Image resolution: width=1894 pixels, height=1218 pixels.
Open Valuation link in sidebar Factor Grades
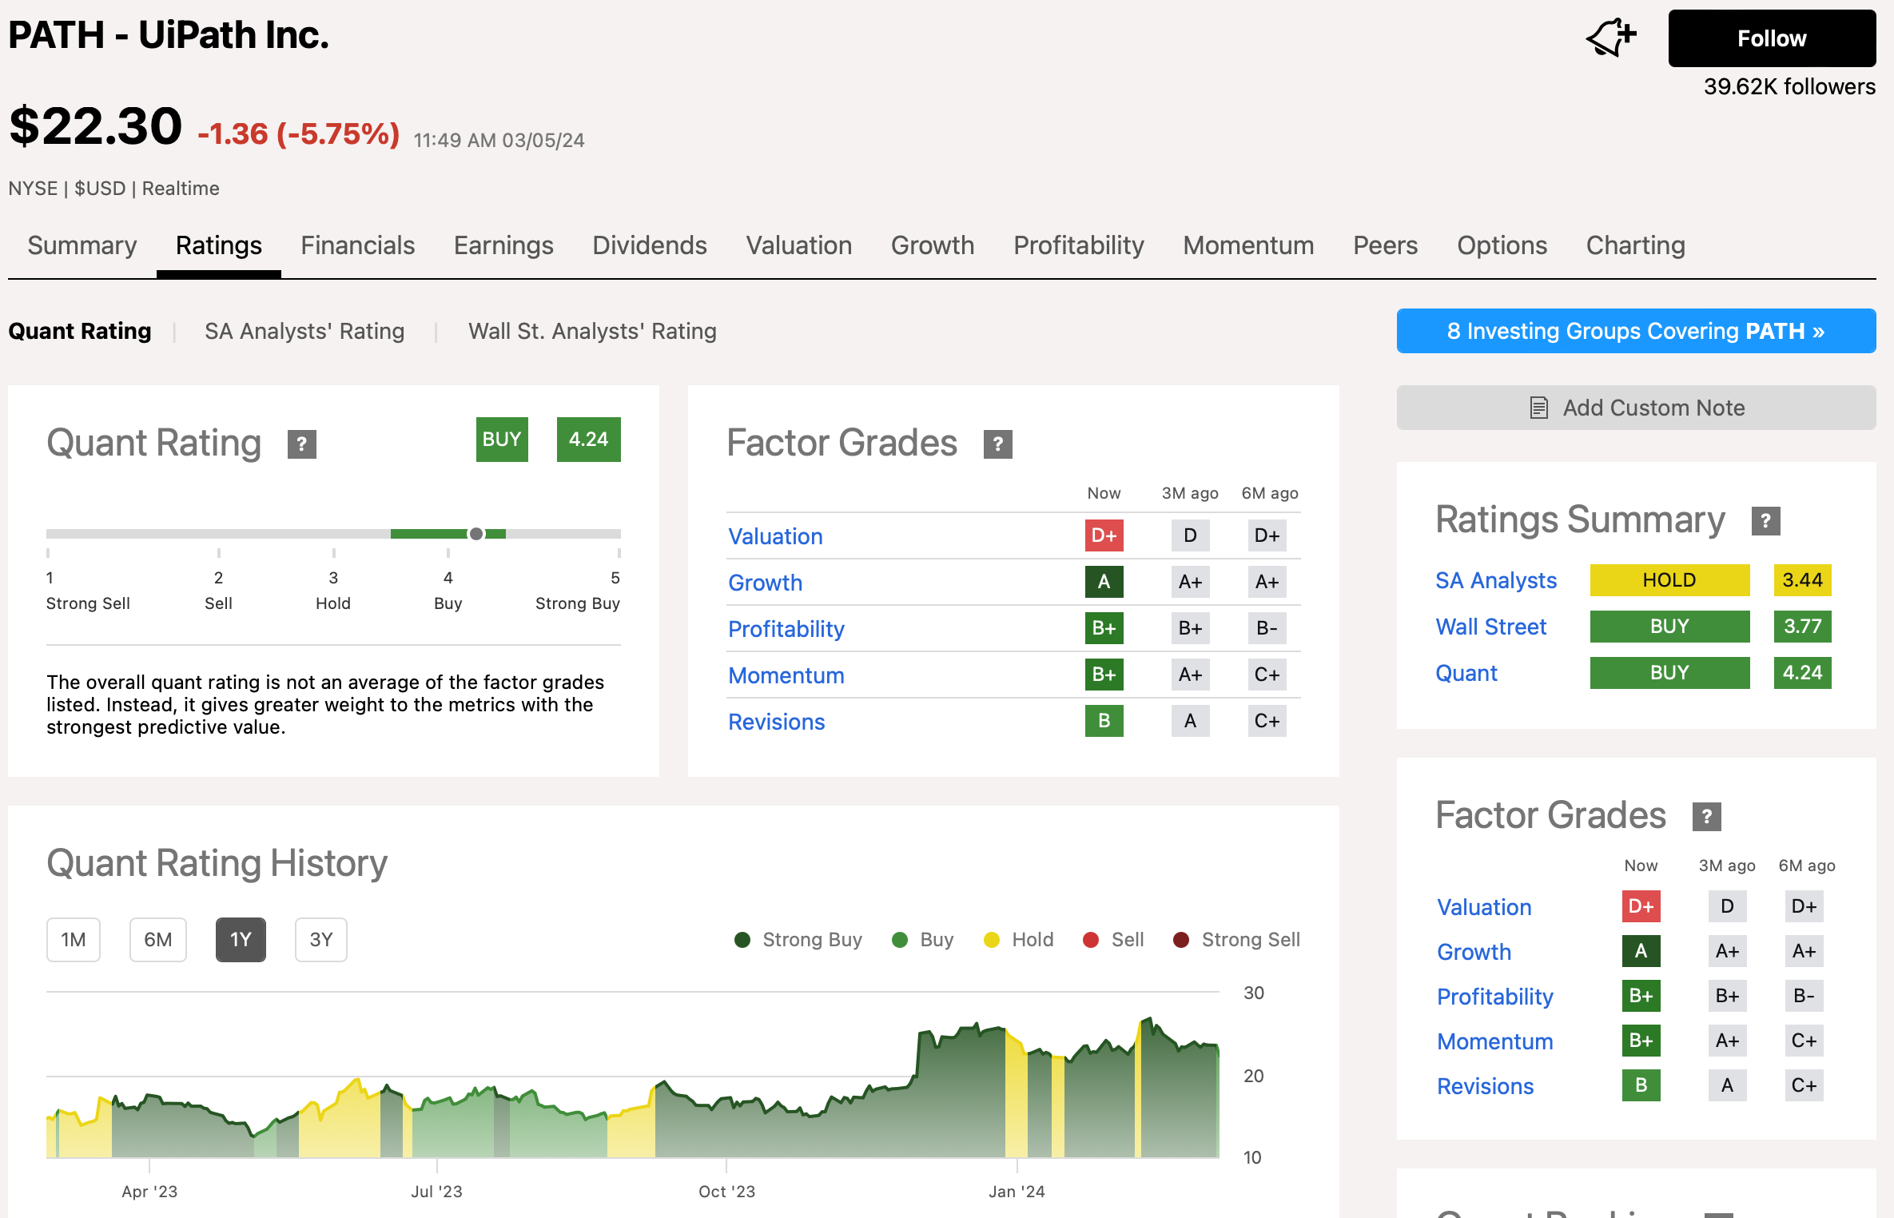(x=1484, y=907)
